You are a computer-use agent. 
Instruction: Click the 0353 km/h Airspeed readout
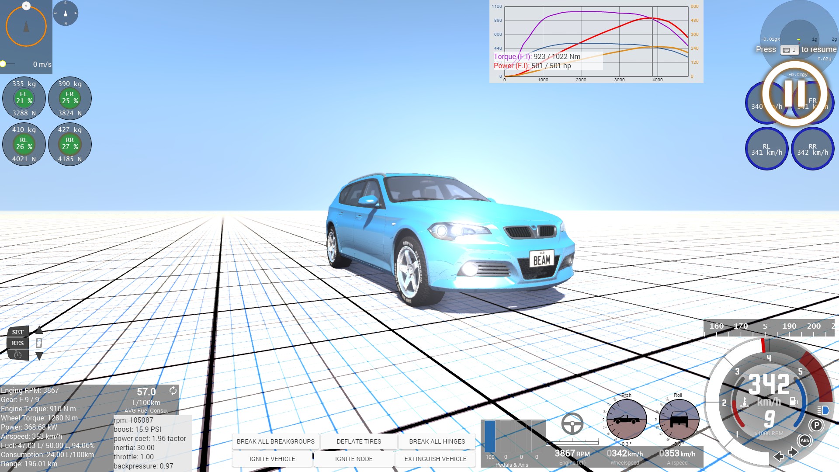pos(677,454)
